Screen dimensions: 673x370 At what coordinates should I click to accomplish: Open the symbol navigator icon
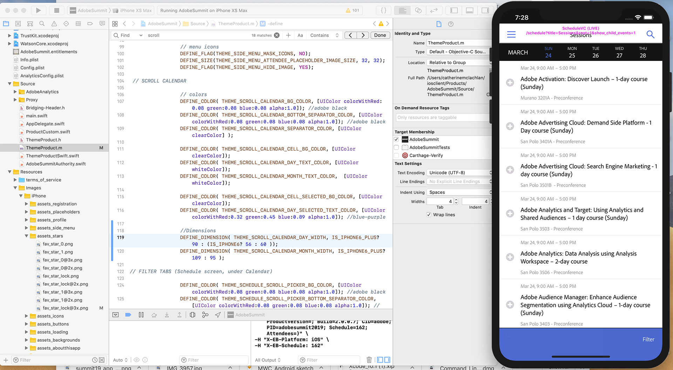pos(30,24)
